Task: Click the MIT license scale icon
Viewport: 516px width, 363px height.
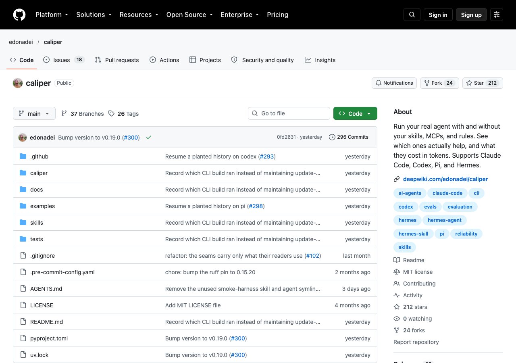Action: click(397, 272)
